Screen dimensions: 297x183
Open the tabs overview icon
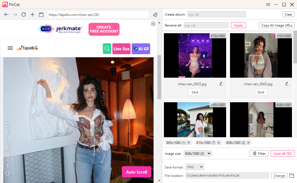click(41, 15)
